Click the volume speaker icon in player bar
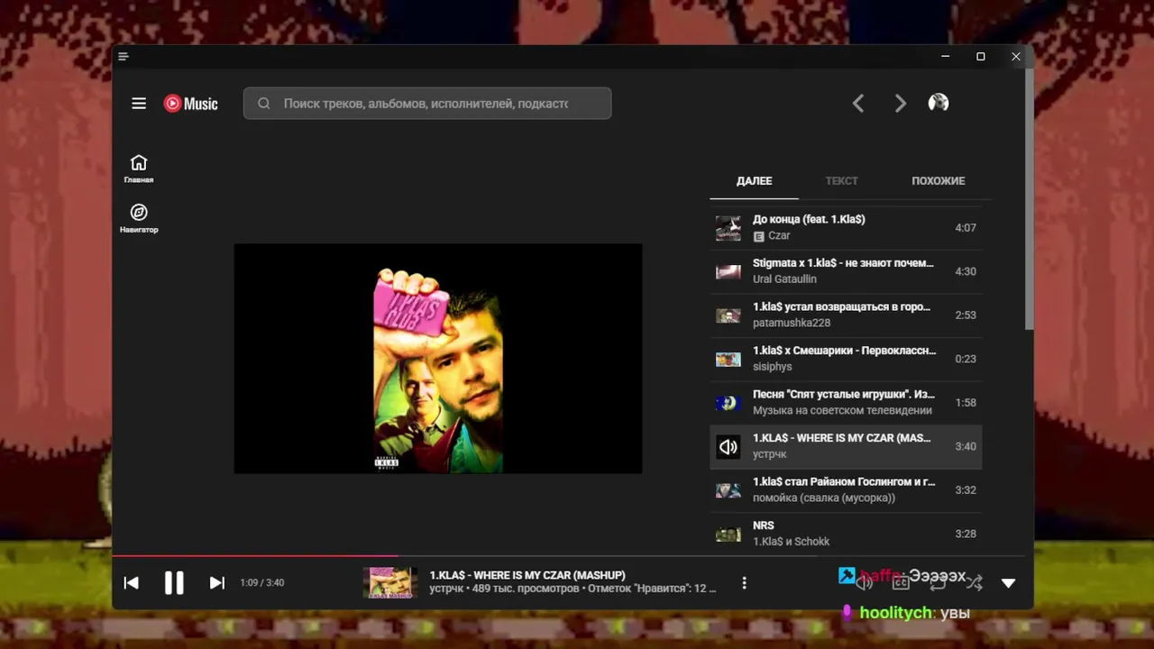1154x649 pixels. [864, 583]
